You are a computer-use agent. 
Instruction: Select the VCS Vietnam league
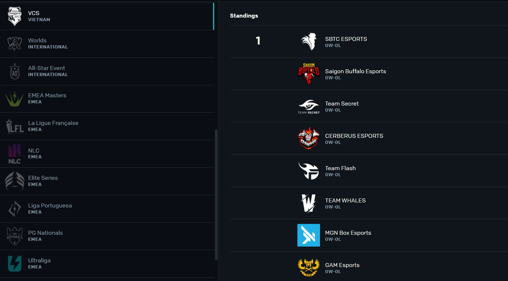click(107, 16)
